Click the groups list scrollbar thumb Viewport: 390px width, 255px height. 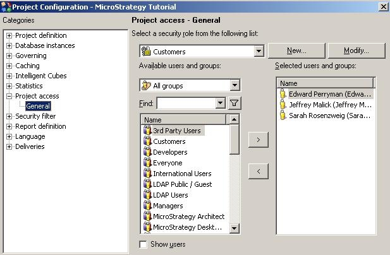[x=234, y=139]
